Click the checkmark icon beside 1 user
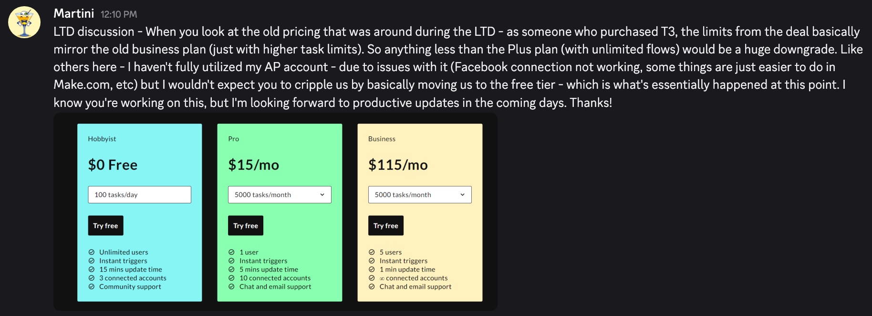The image size is (872, 316). click(231, 252)
